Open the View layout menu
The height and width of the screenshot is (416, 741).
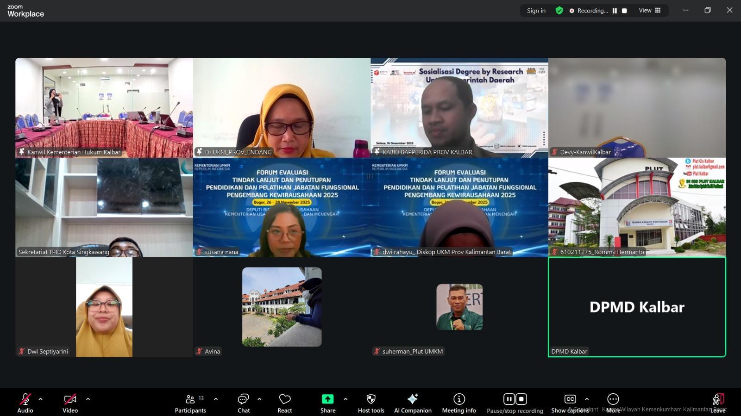coord(650,11)
